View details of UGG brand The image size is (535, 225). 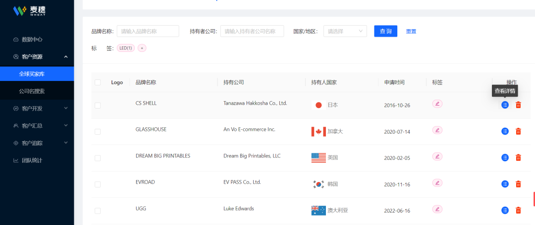505,210
